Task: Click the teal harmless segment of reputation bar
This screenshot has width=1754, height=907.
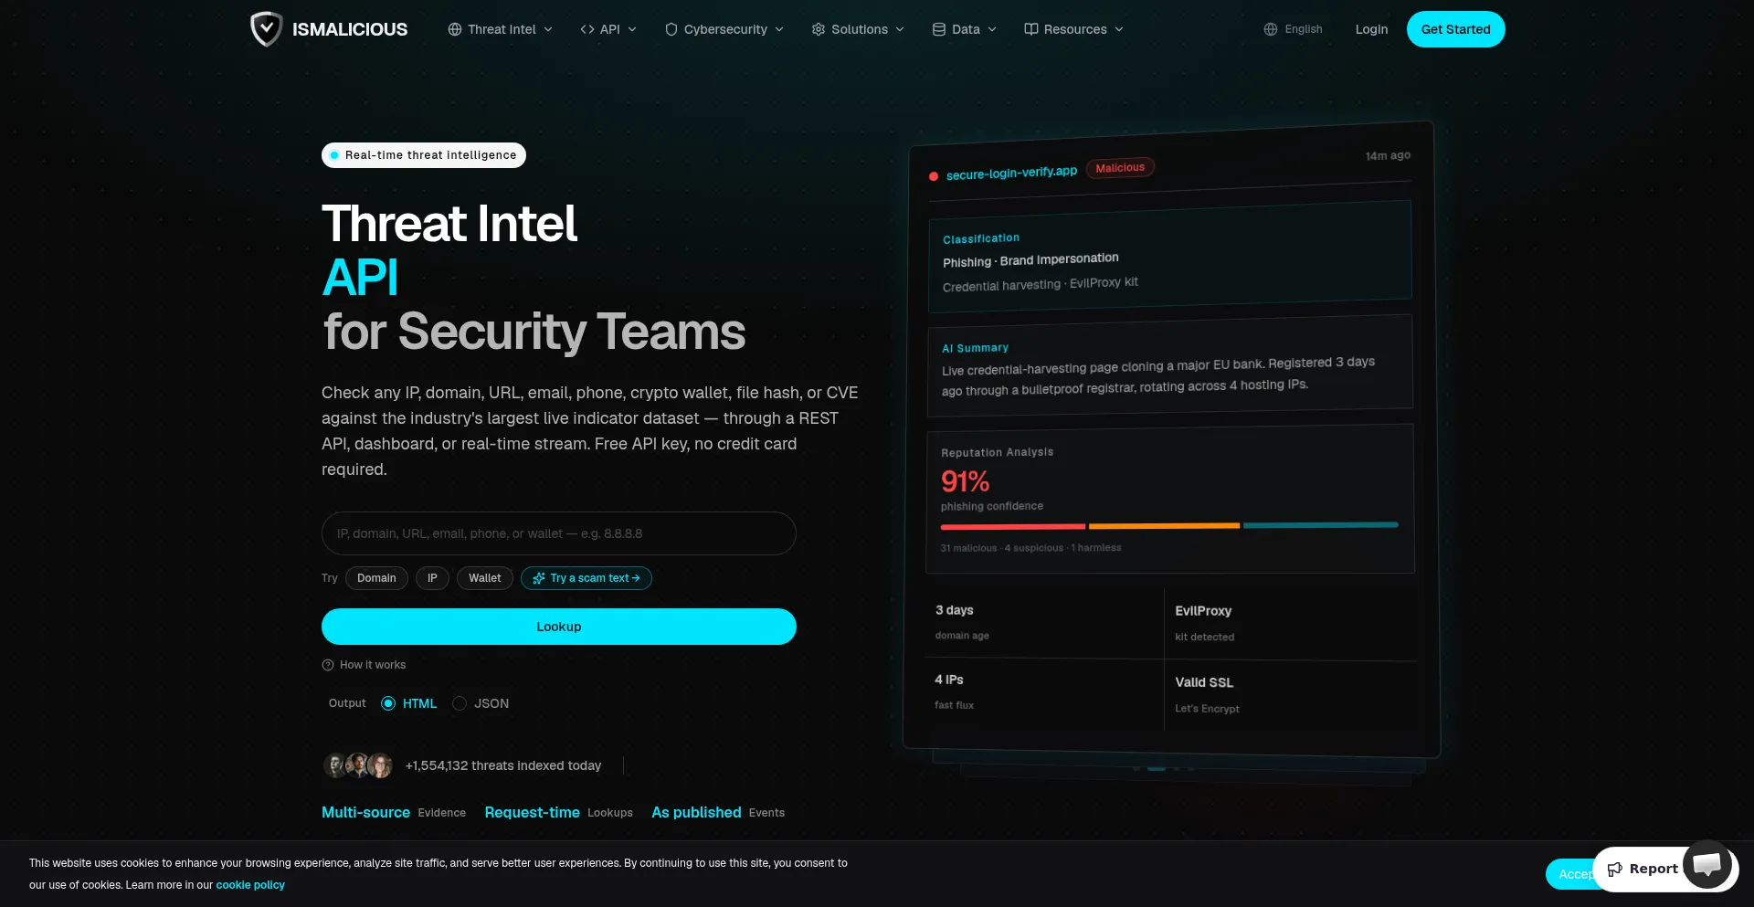Action: pos(1321,525)
